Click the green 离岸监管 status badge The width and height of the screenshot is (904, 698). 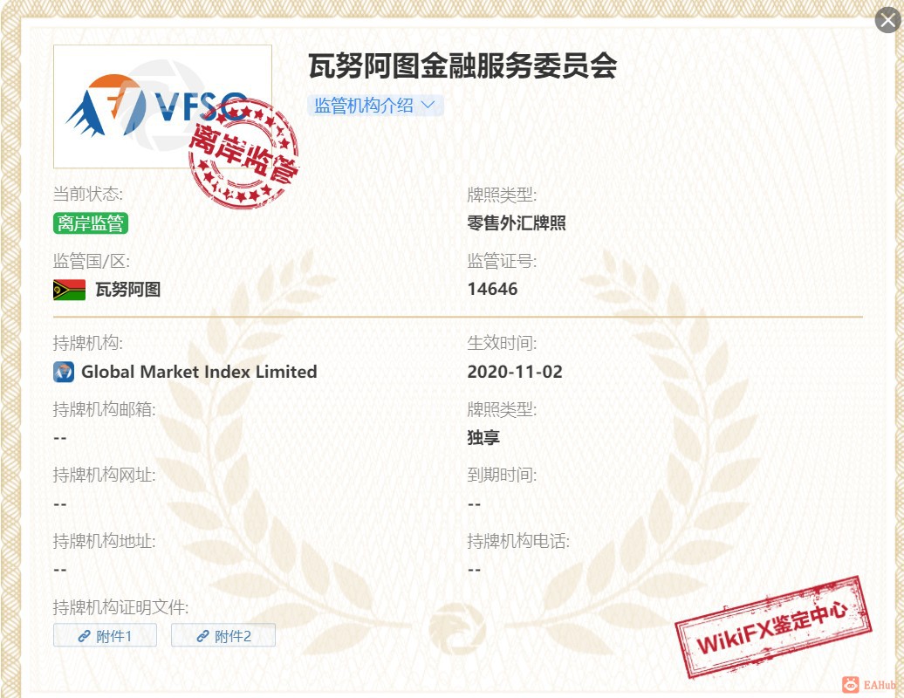(x=91, y=223)
